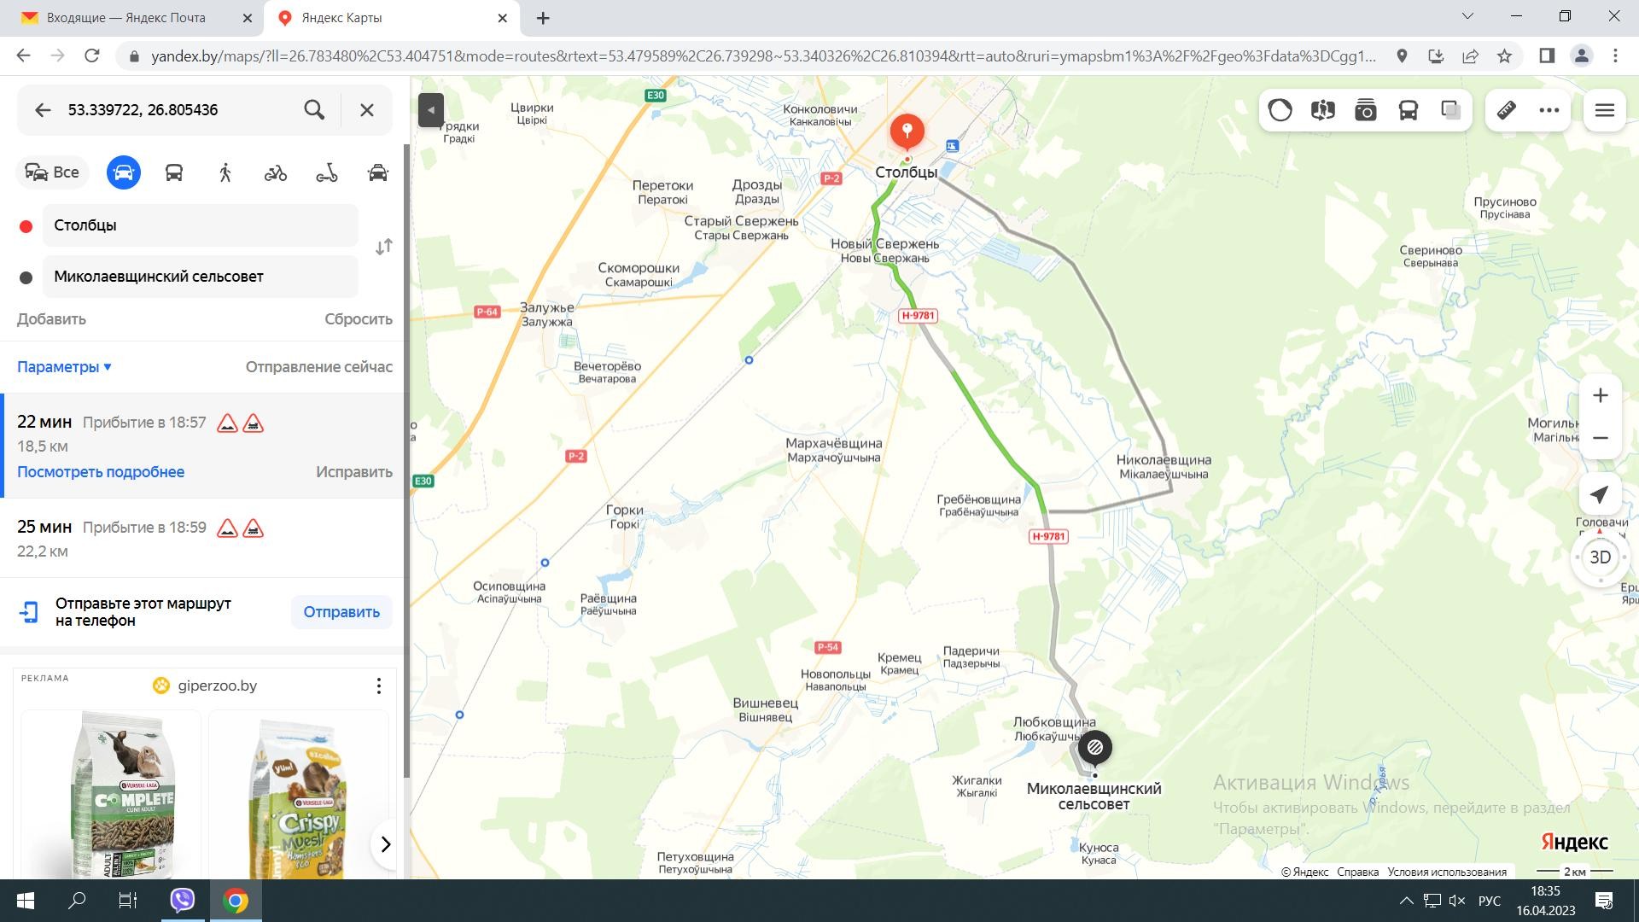Swap origin and destination points
This screenshot has width=1639, height=922.
tap(384, 247)
